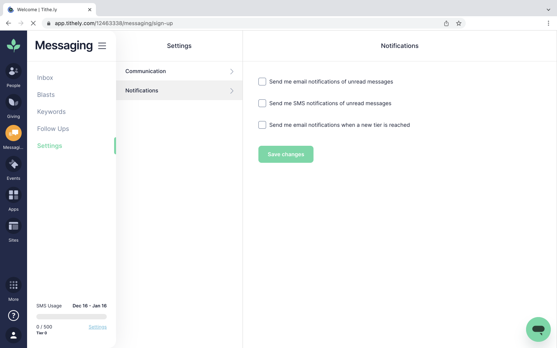
Task: Select the Welcome | Tithe.ly browser tab
Action: pyautogui.click(x=50, y=10)
